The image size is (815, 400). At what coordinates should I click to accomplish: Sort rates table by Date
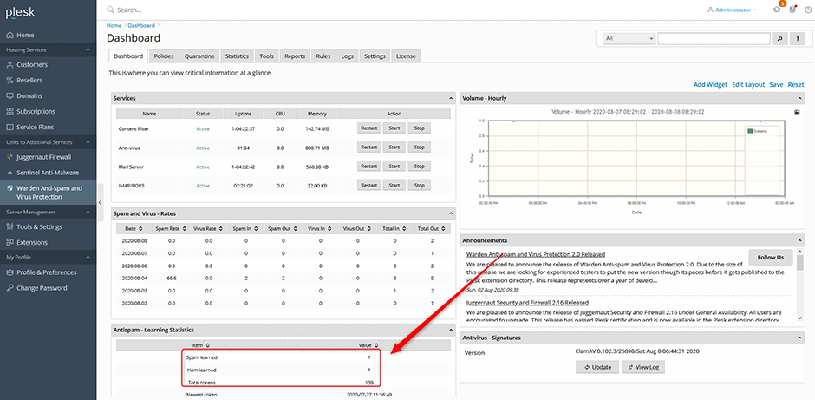pyautogui.click(x=134, y=228)
